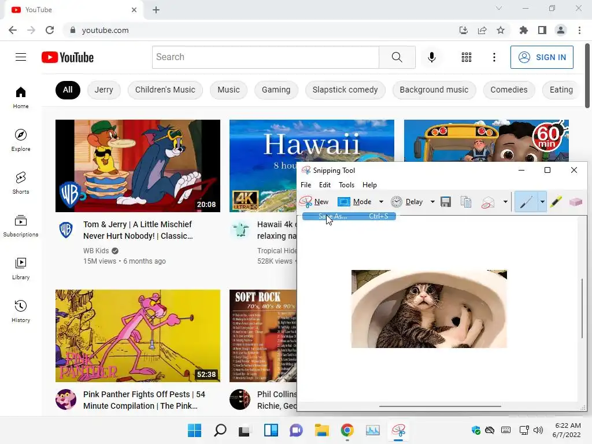Select the Jerry filter chip
592x444 pixels.
tap(104, 90)
